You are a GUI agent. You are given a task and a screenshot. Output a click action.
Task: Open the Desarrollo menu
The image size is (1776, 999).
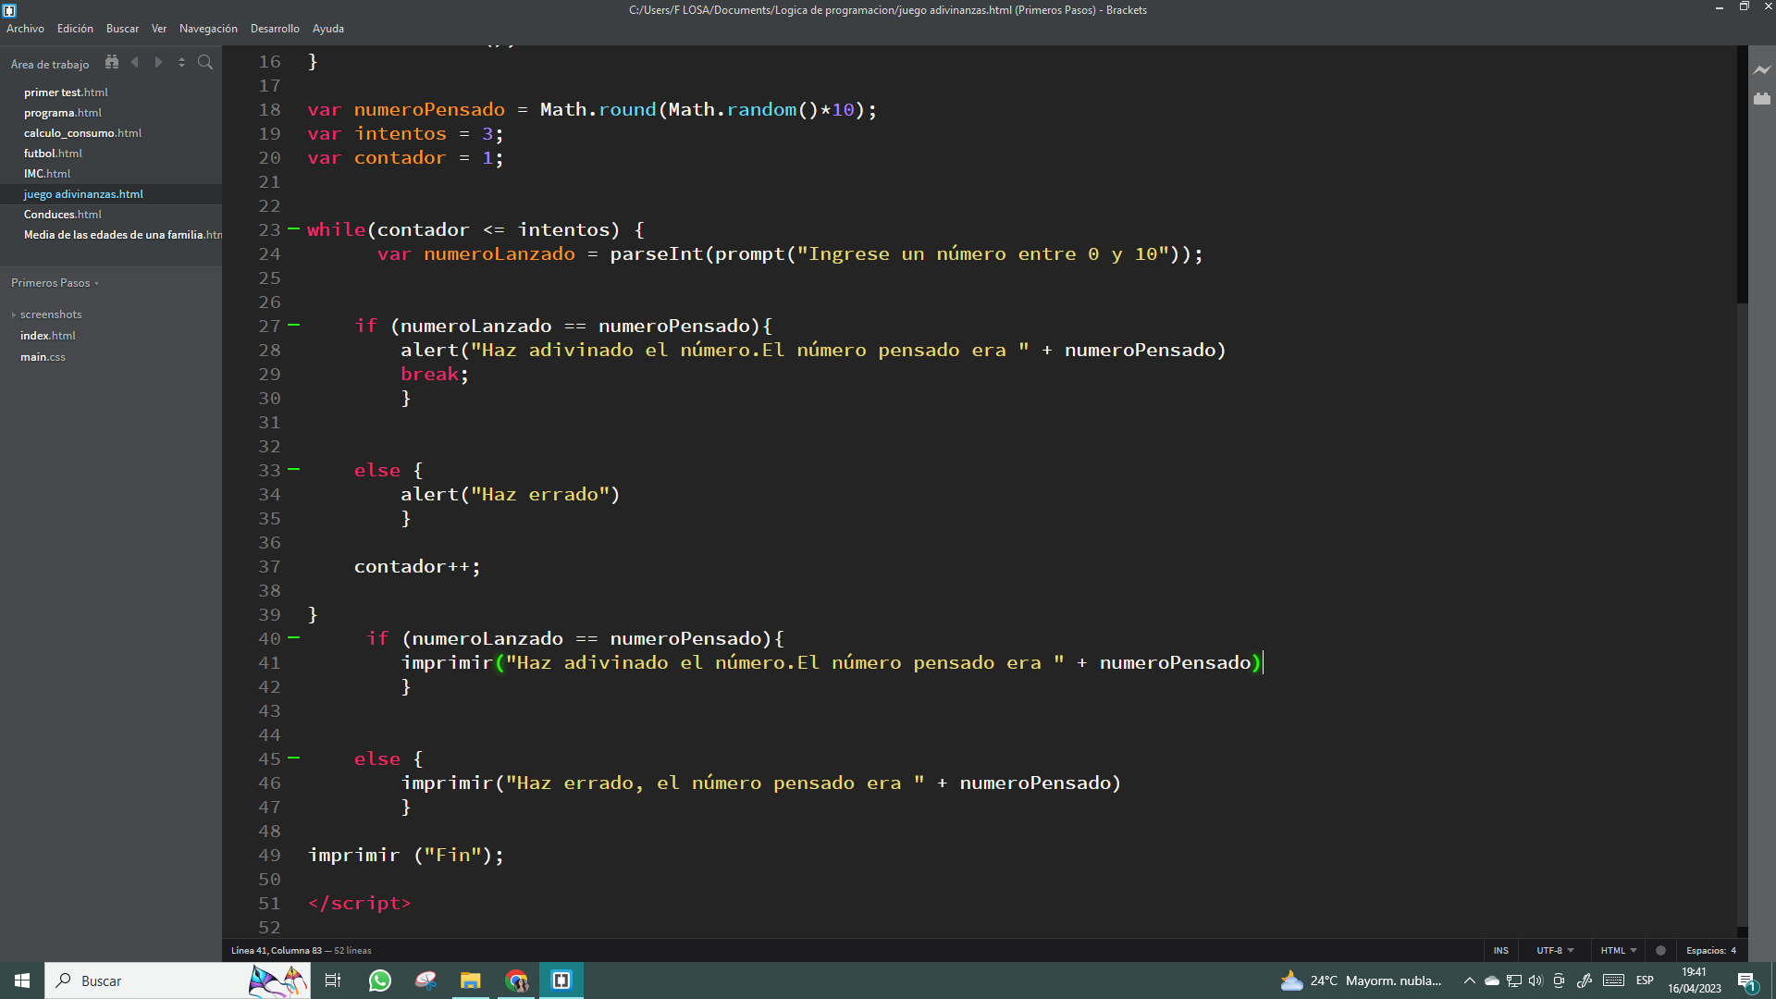[275, 29]
